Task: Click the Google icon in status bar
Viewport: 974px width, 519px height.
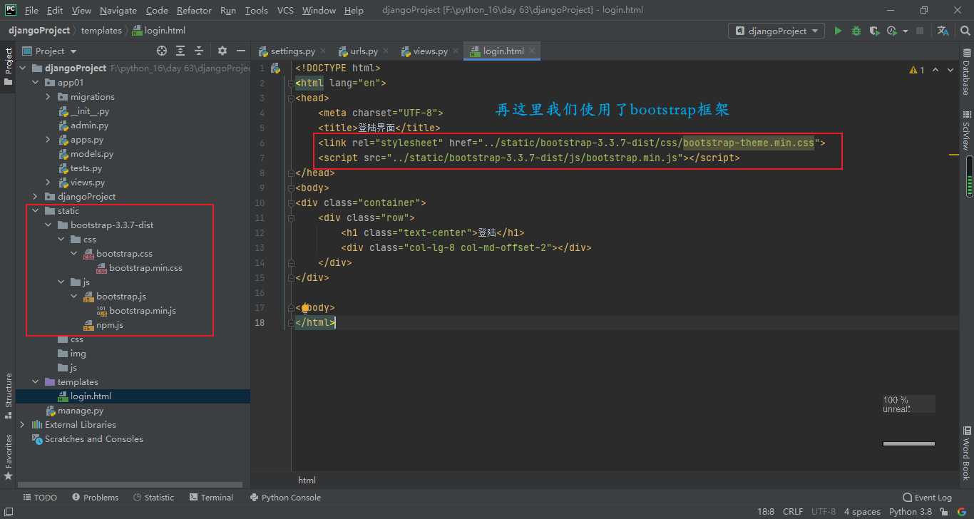Action: (x=963, y=512)
